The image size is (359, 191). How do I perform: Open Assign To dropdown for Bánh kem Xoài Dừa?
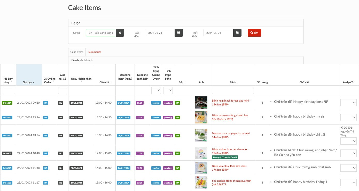tap(348, 168)
